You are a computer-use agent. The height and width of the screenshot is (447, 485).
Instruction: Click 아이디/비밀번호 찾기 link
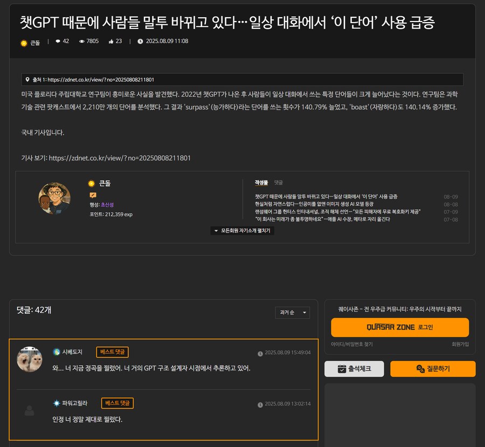pos(352,344)
